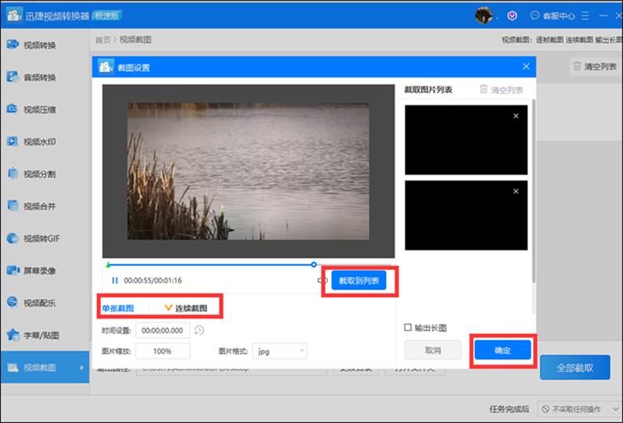Click 清空列表 in the 截取图片列表 panel

click(x=501, y=90)
